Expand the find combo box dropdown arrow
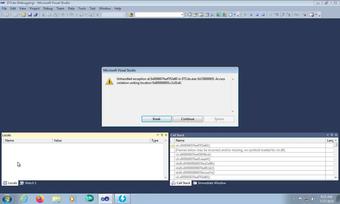340x204 pixels. pos(182,15)
